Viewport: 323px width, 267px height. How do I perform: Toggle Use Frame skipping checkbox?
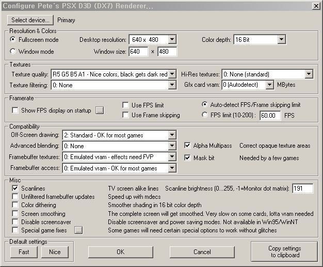125,115
